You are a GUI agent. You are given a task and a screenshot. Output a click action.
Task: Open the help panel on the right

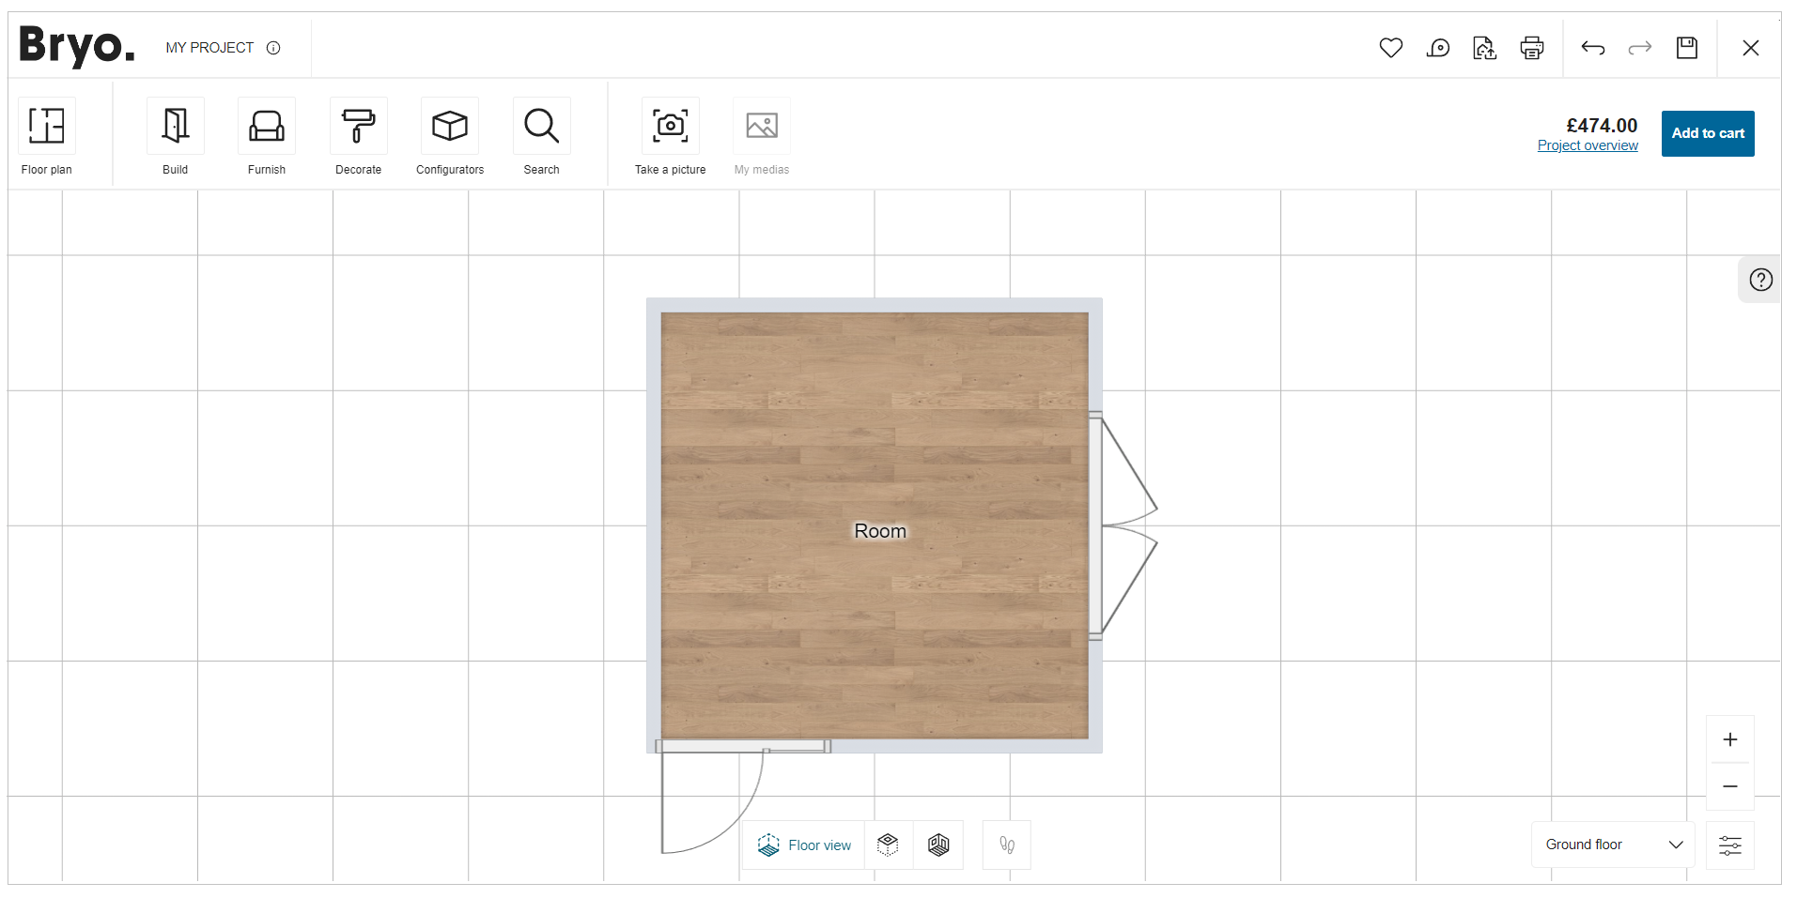[1760, 279]
